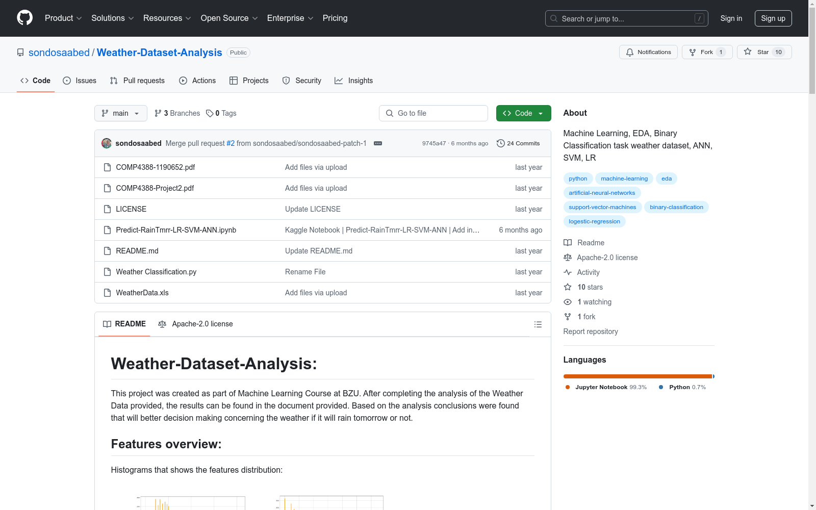Focus the Search or jump to field
The height and width of the screenshot is (510, 816).
pyautogui.click(x=627, y=18)
